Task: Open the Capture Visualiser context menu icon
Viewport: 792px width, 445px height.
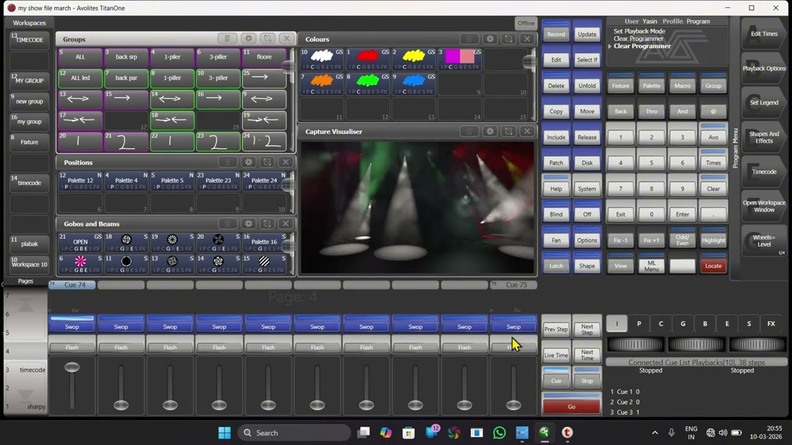Action: pos(469,131)
